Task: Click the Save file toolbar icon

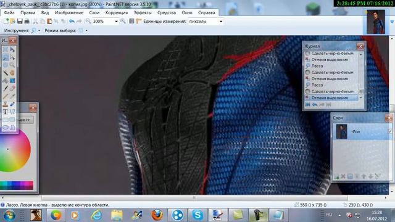Action: point(20,22)
